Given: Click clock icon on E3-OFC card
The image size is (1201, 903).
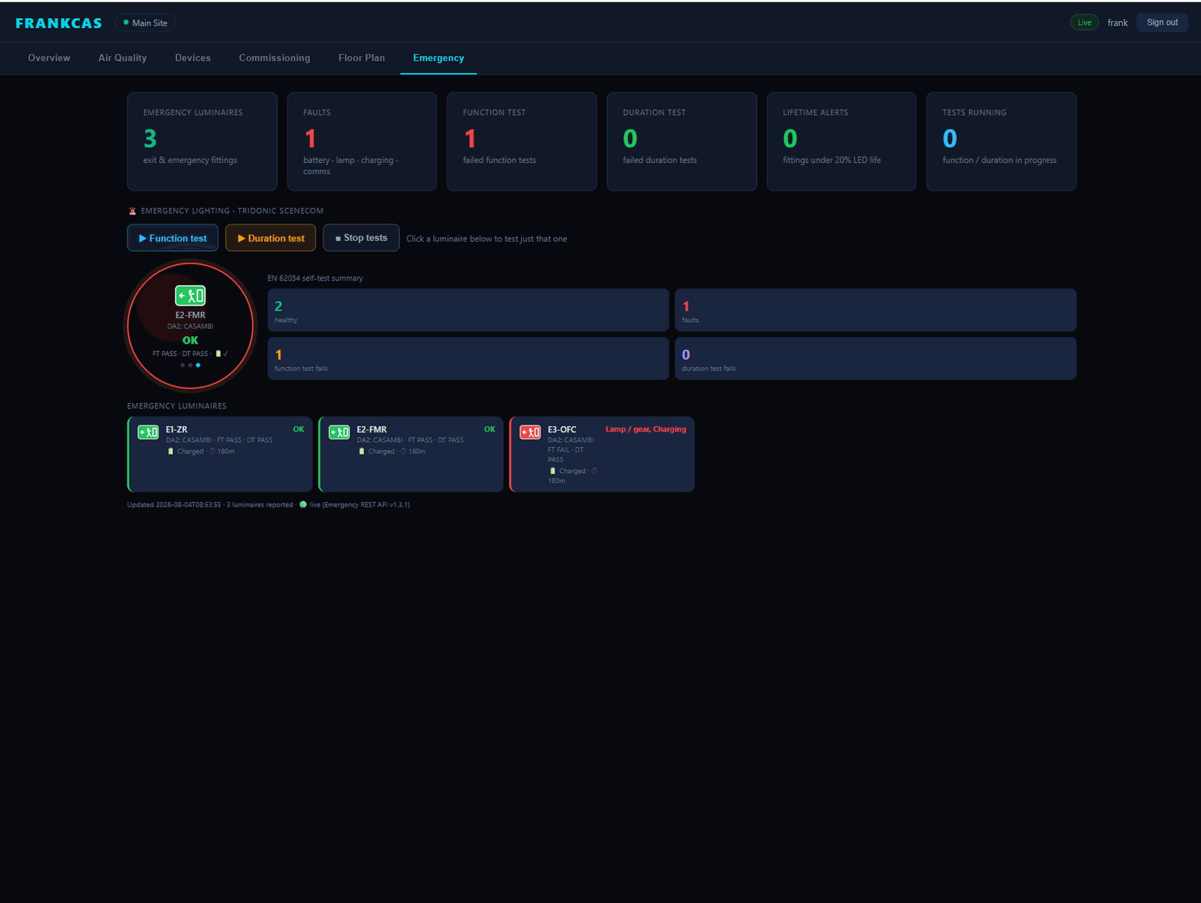Looking at the screenshot, I should tap(594, 471).
